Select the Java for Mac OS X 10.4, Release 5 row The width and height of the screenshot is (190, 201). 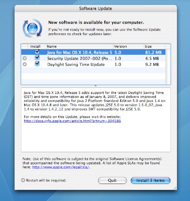pyautogui.click(x=93, y=52)
